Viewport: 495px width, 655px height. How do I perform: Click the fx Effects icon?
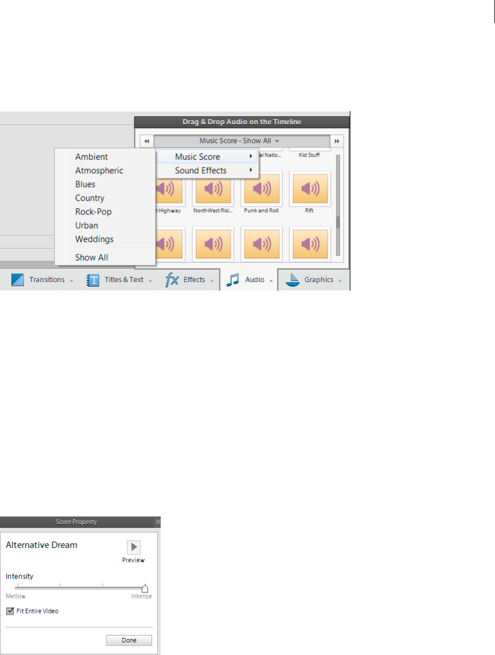172,279
